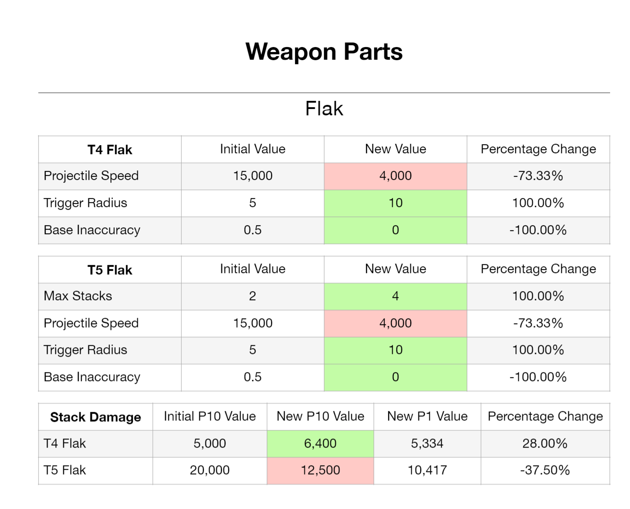Select the 5,334 New P1 Value cell
This screenshot has width=630, height=509.
click(427, 443)
